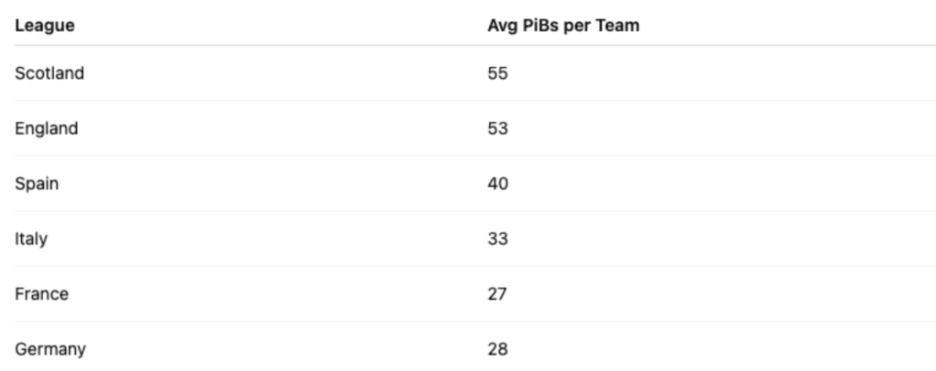Click the league name in the last row
The width and height of the screenshot is (936, 371).
coord(50,349)
